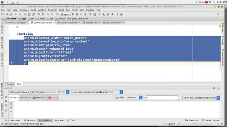Click the Redo arrow icon

[x=20, y=14]
